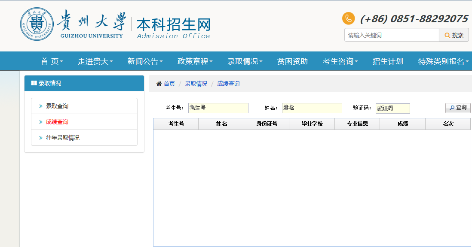Open the 新闻公告 dropdown menu
The width and height of the screenshot is (472, 247).
[145, 61]
